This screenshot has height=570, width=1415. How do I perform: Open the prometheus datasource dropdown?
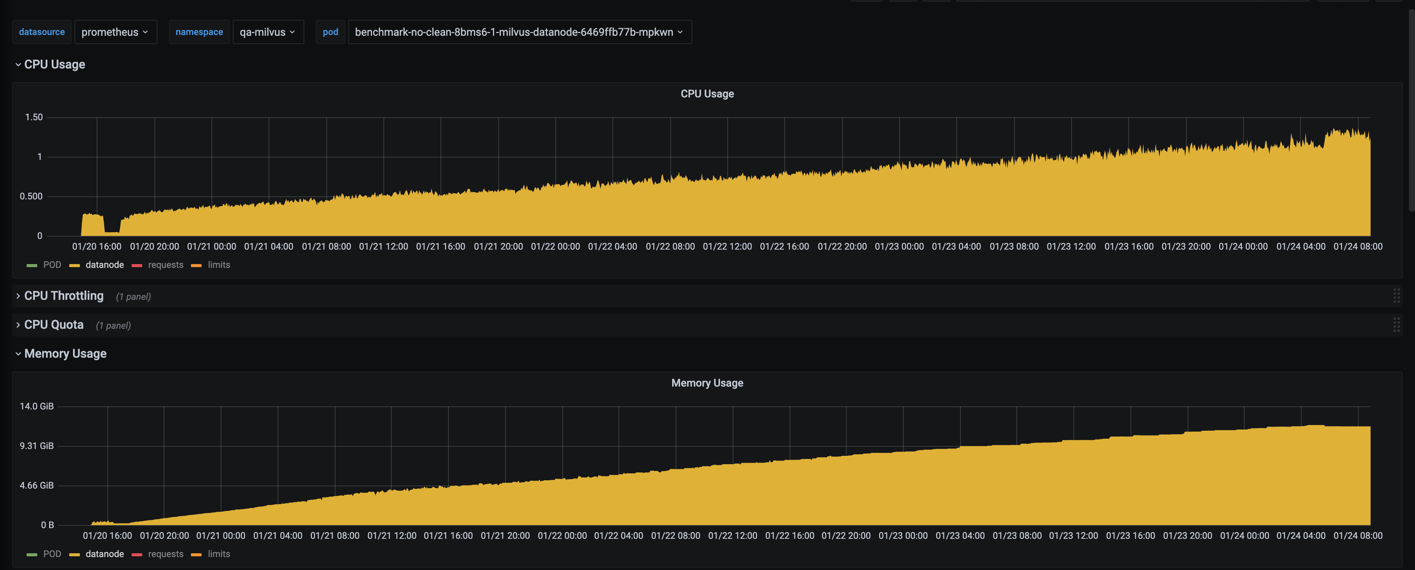click(115, 32)
